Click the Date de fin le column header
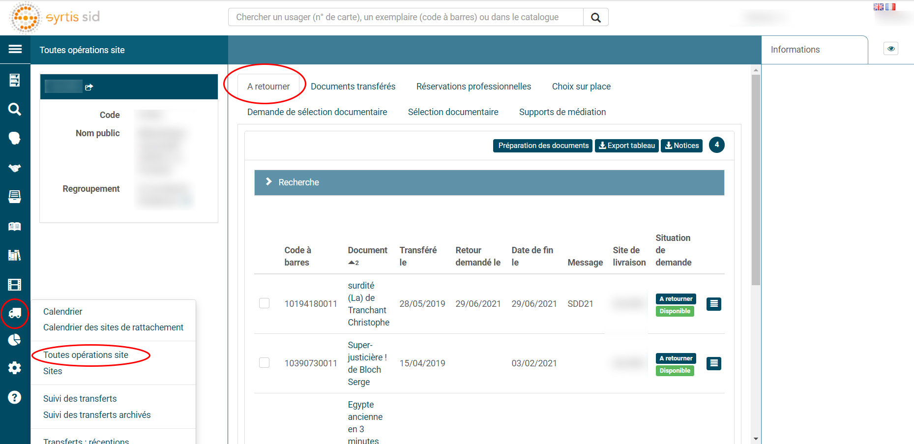Image resolution: width=914 pixels, height=444 pixels. pyautogui.click(x=532, y=256)
